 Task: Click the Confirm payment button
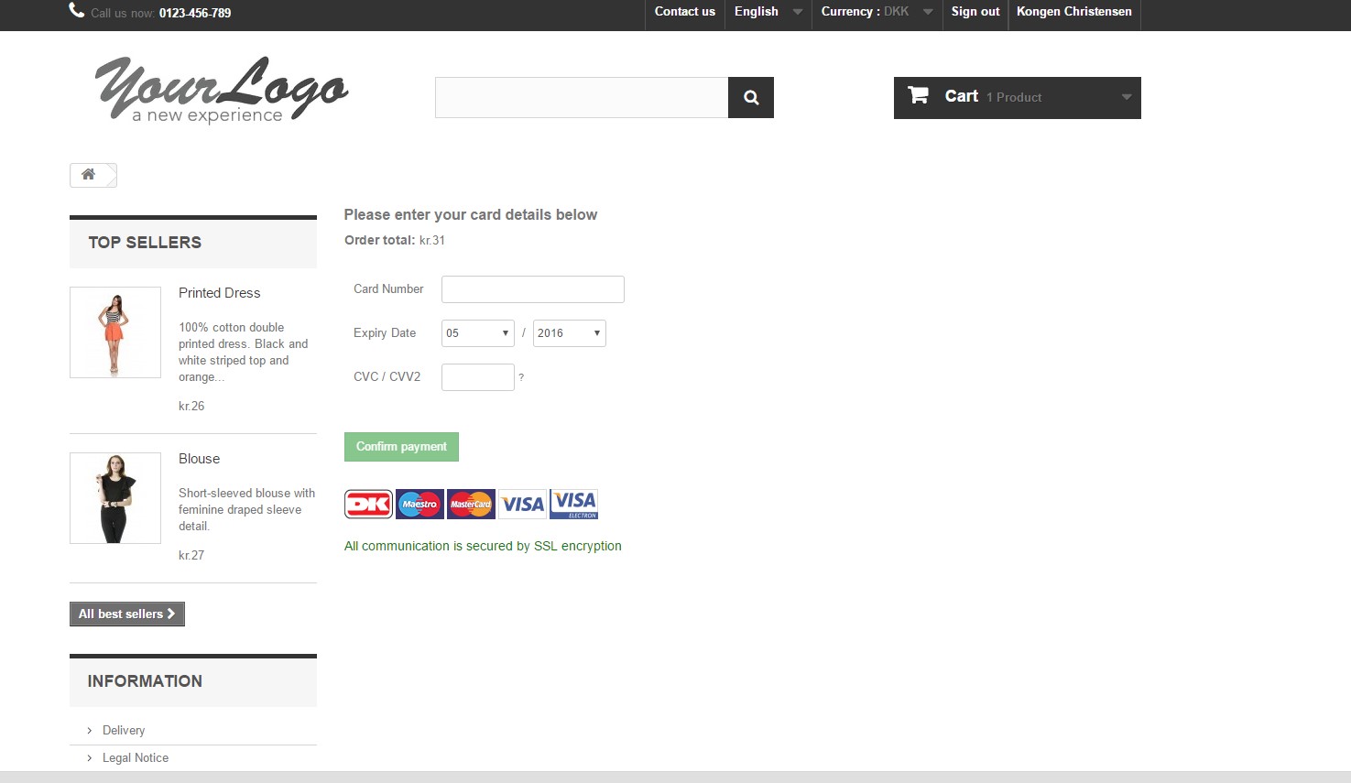click(401, 447)
